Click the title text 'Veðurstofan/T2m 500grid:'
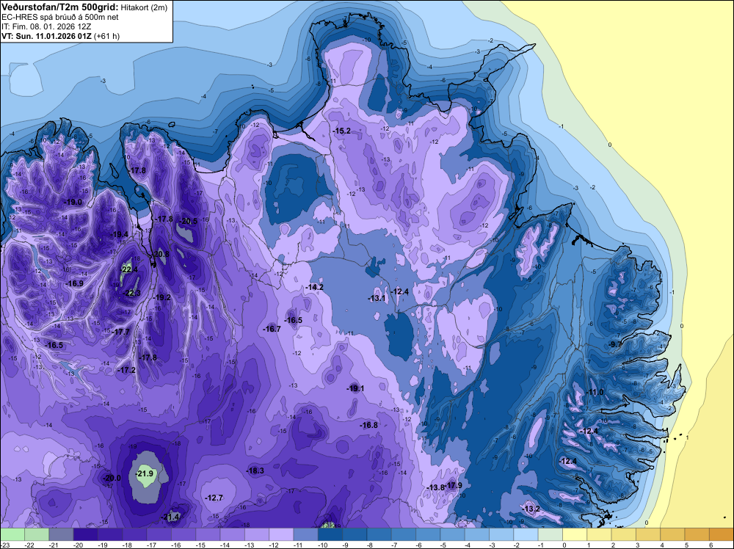734x549 pixels. (60, 7)
